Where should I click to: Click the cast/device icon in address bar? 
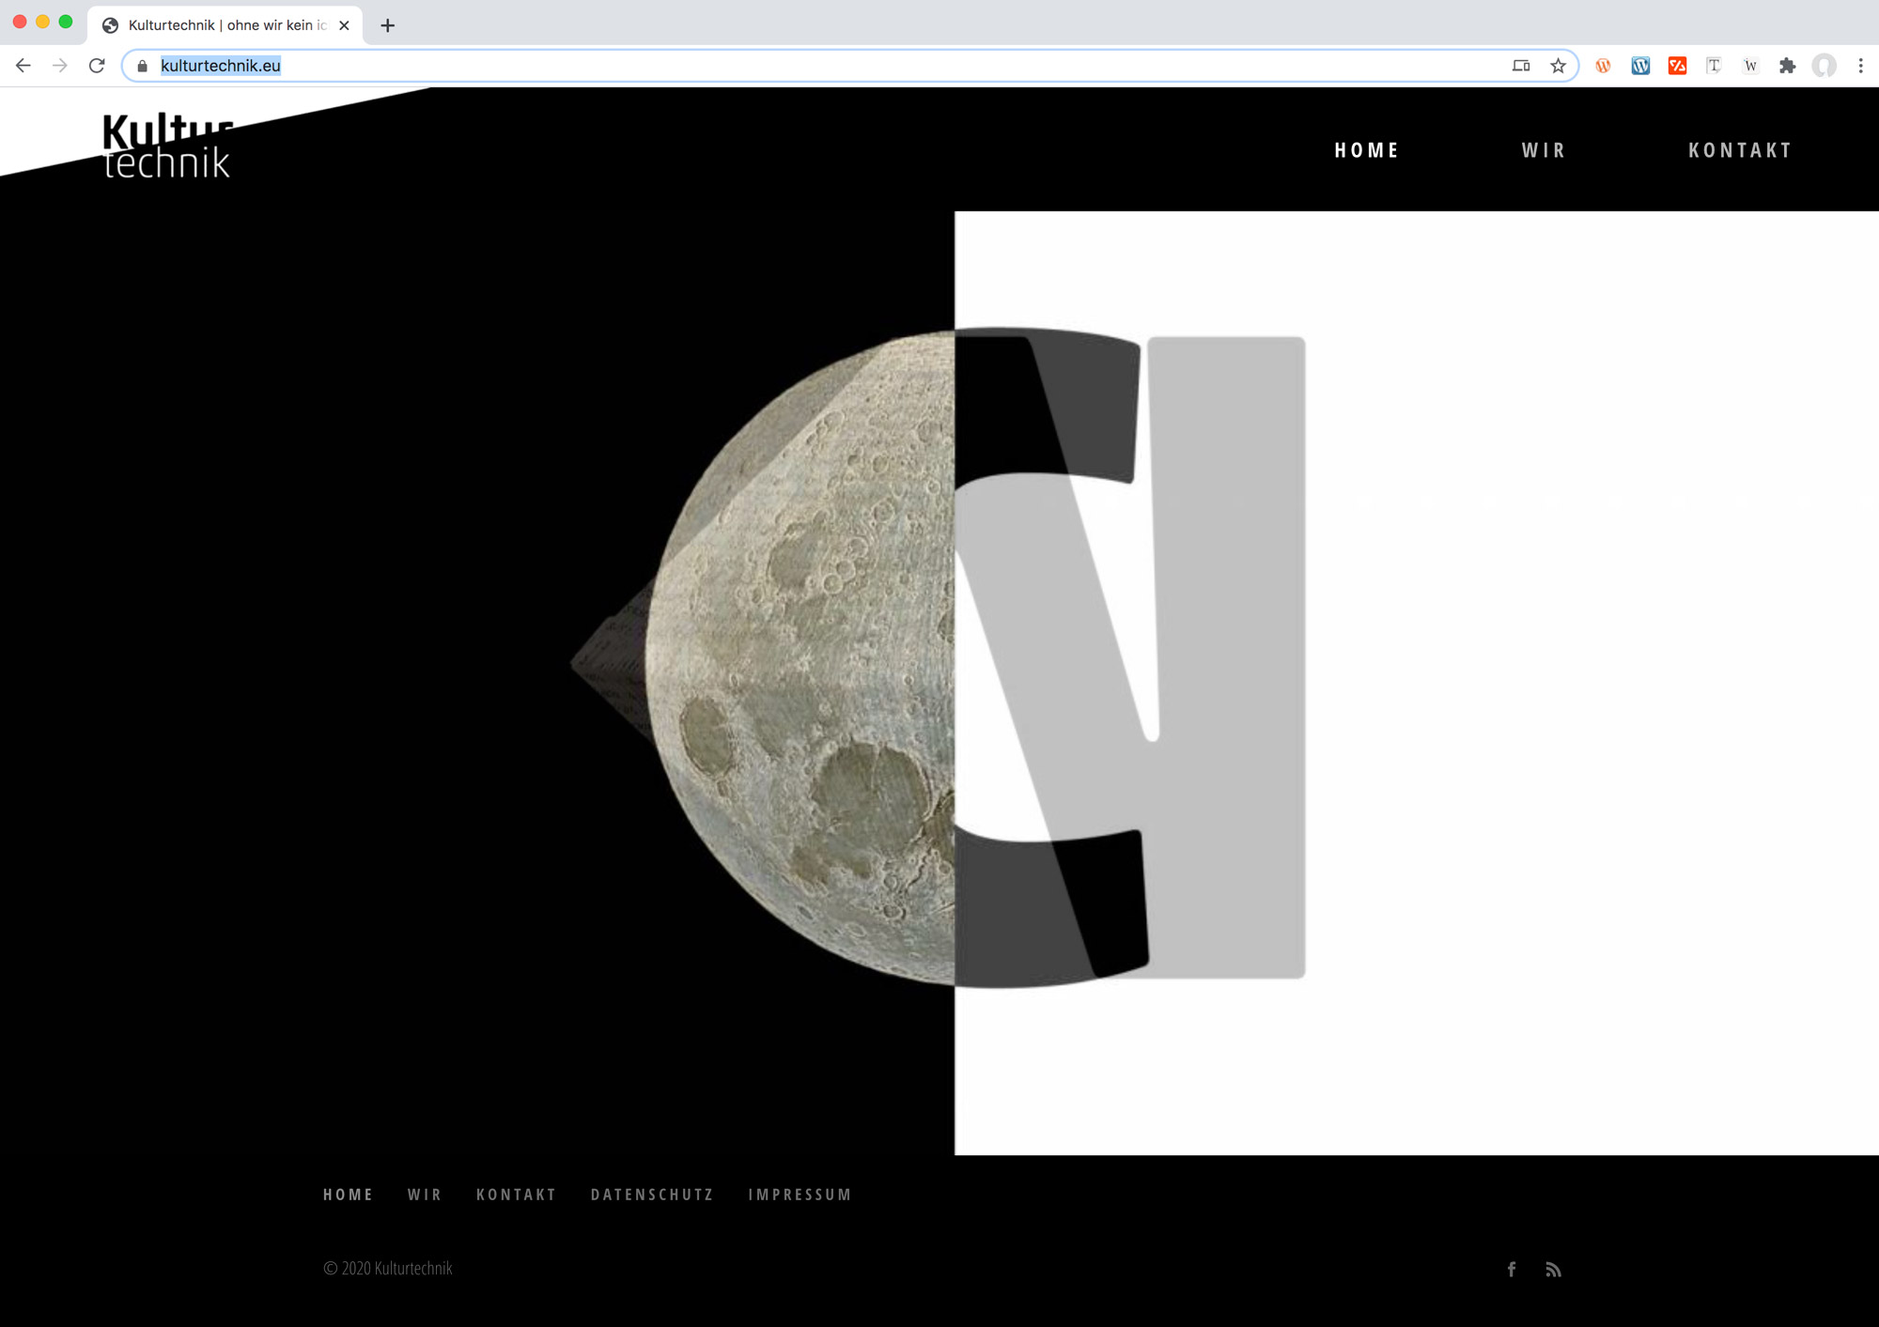click(1521, 66)
